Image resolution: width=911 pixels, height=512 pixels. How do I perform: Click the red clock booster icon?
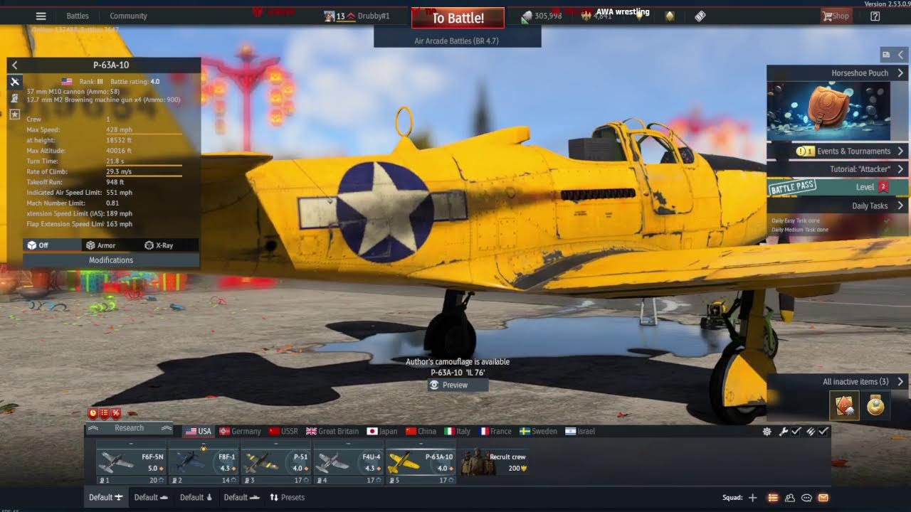pyautogui.click(x=93, y=413)
